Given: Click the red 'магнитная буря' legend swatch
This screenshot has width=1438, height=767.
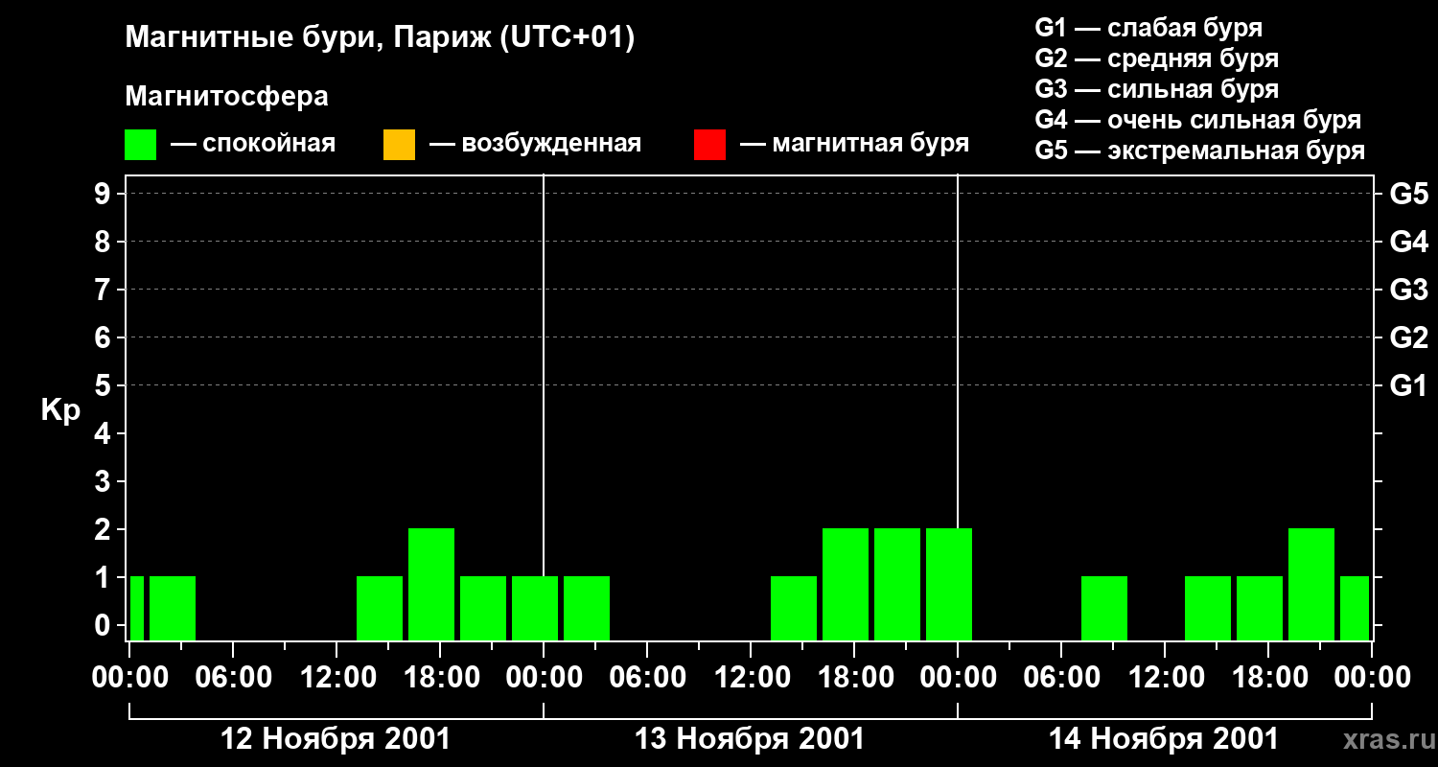Looking at the screenshot, I should pyautogui.click(x=709, y=145).
